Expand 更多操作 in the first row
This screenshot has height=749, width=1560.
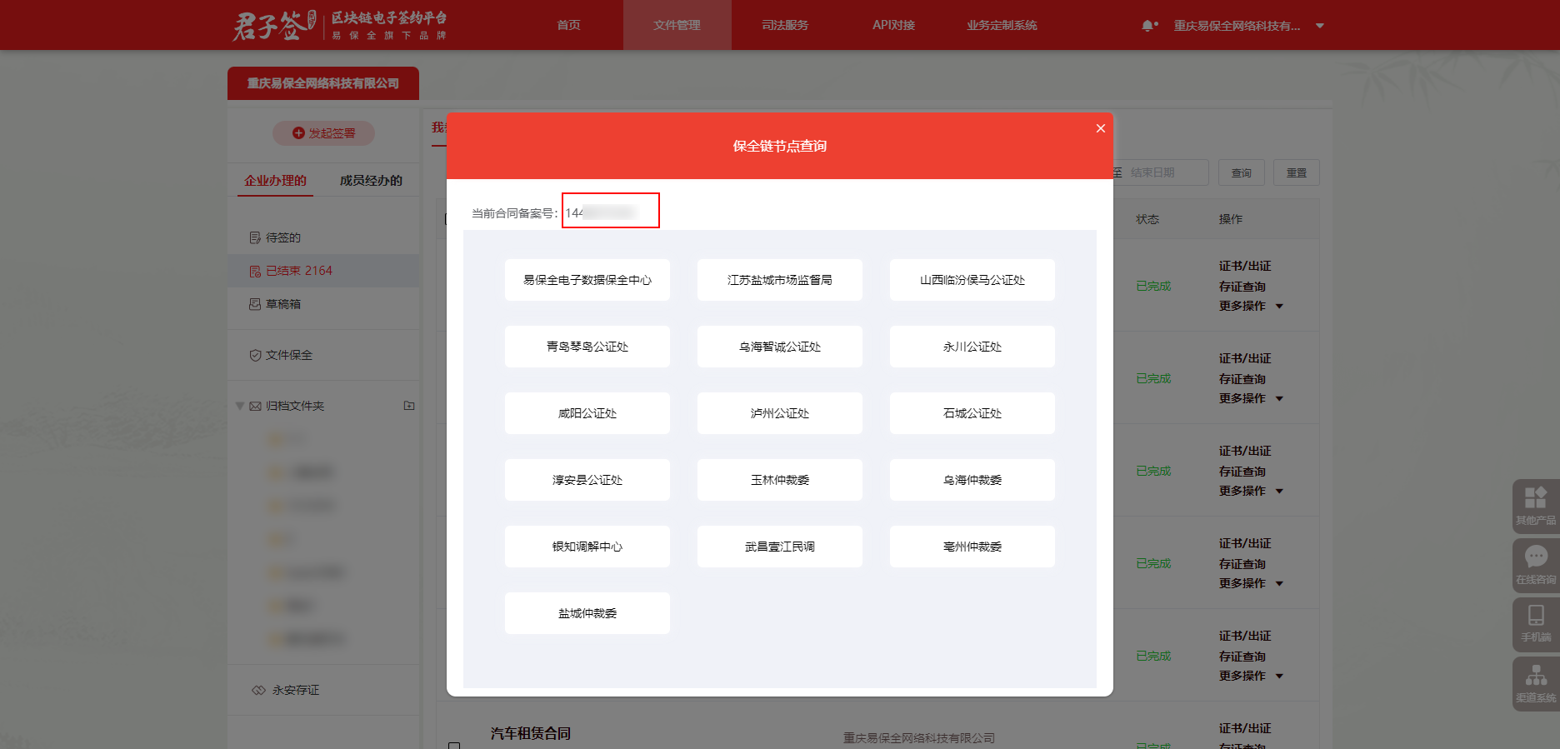(x=1250, y=306)
